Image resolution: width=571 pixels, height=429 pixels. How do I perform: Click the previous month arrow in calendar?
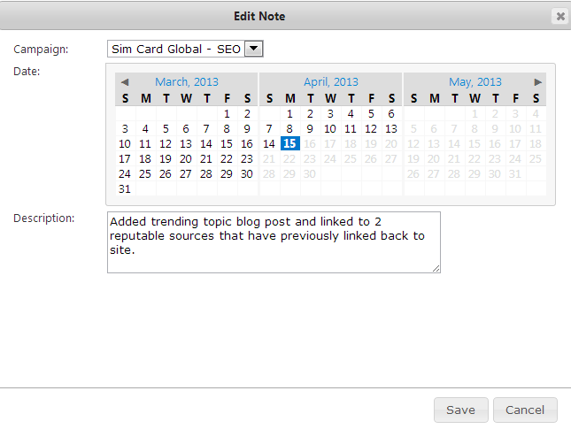(124, 82)
